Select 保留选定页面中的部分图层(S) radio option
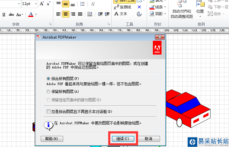 (48, 100)
